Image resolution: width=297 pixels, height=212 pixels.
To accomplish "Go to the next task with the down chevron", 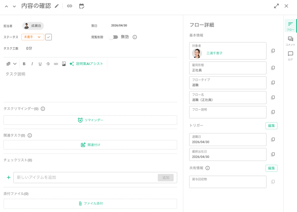I will click(14, 7).
